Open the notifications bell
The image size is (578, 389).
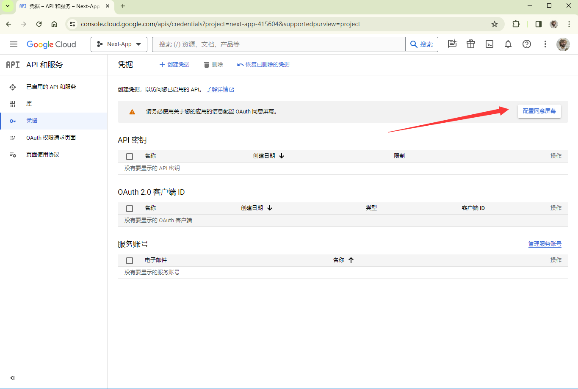point(508,44)
